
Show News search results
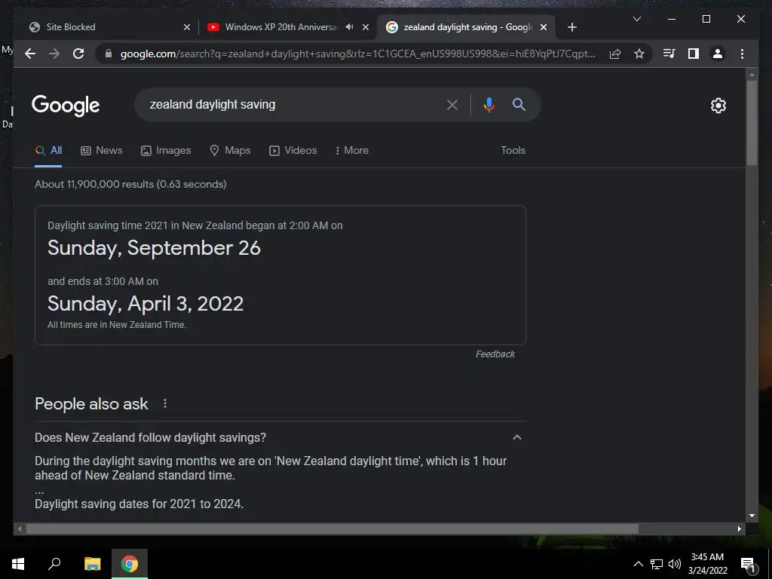coord(102,151)
